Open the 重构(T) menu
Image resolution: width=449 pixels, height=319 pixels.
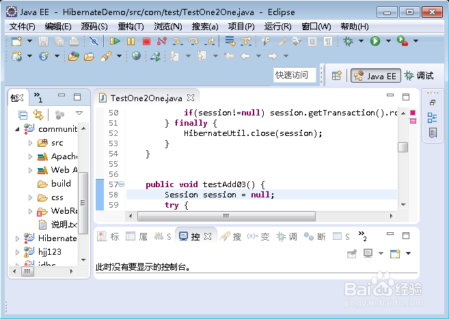click(x=131, y=27)
